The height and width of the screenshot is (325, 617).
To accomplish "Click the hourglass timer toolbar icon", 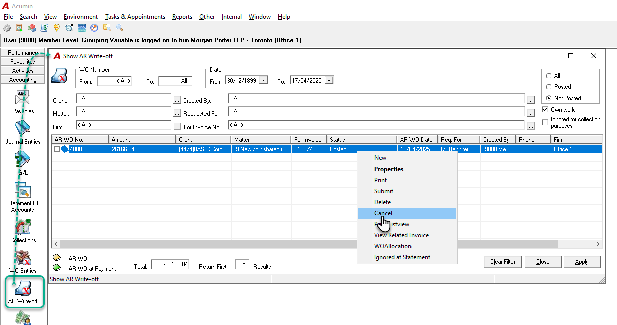I will [x=19, y=28].
